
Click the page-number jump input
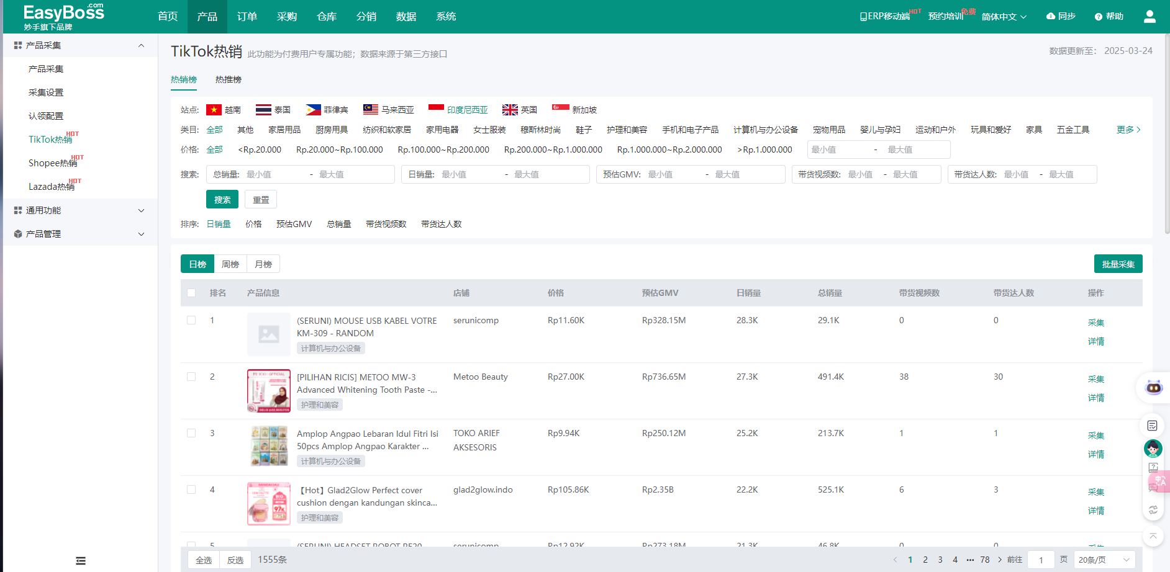click(1041, 560)
